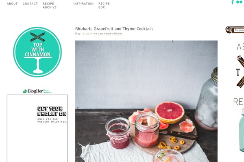This screenshot has width=244, height=162.
Task: Open the Flickr dots icon link
Action: click(x=240, y=2)
